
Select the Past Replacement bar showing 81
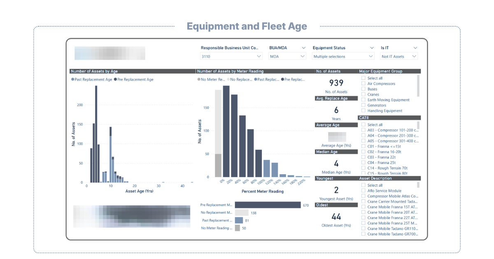239,220
